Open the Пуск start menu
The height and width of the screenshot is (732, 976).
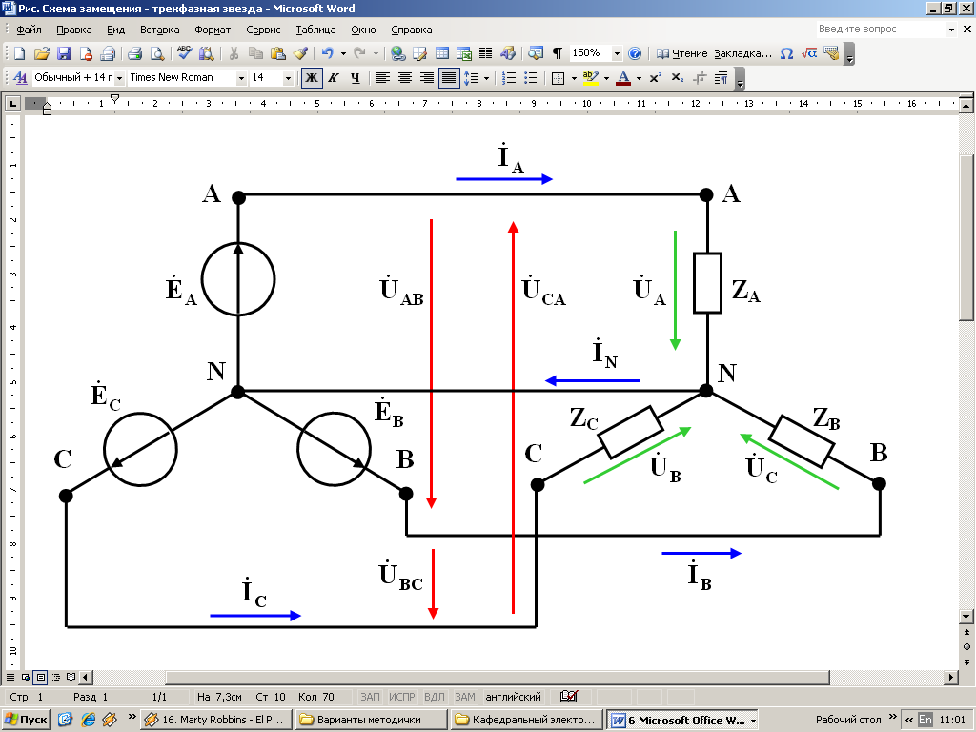tap(26, 720)
